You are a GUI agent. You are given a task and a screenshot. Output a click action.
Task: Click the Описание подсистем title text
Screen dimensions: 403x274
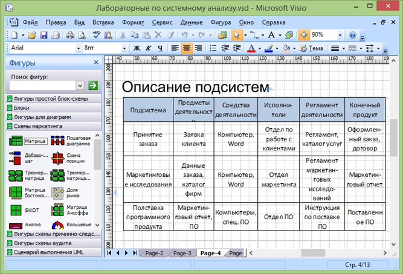click(195, 87)
